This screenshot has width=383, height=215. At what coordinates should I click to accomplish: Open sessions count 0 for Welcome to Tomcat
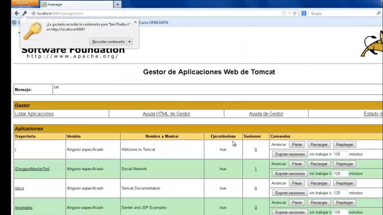[256, 150]
